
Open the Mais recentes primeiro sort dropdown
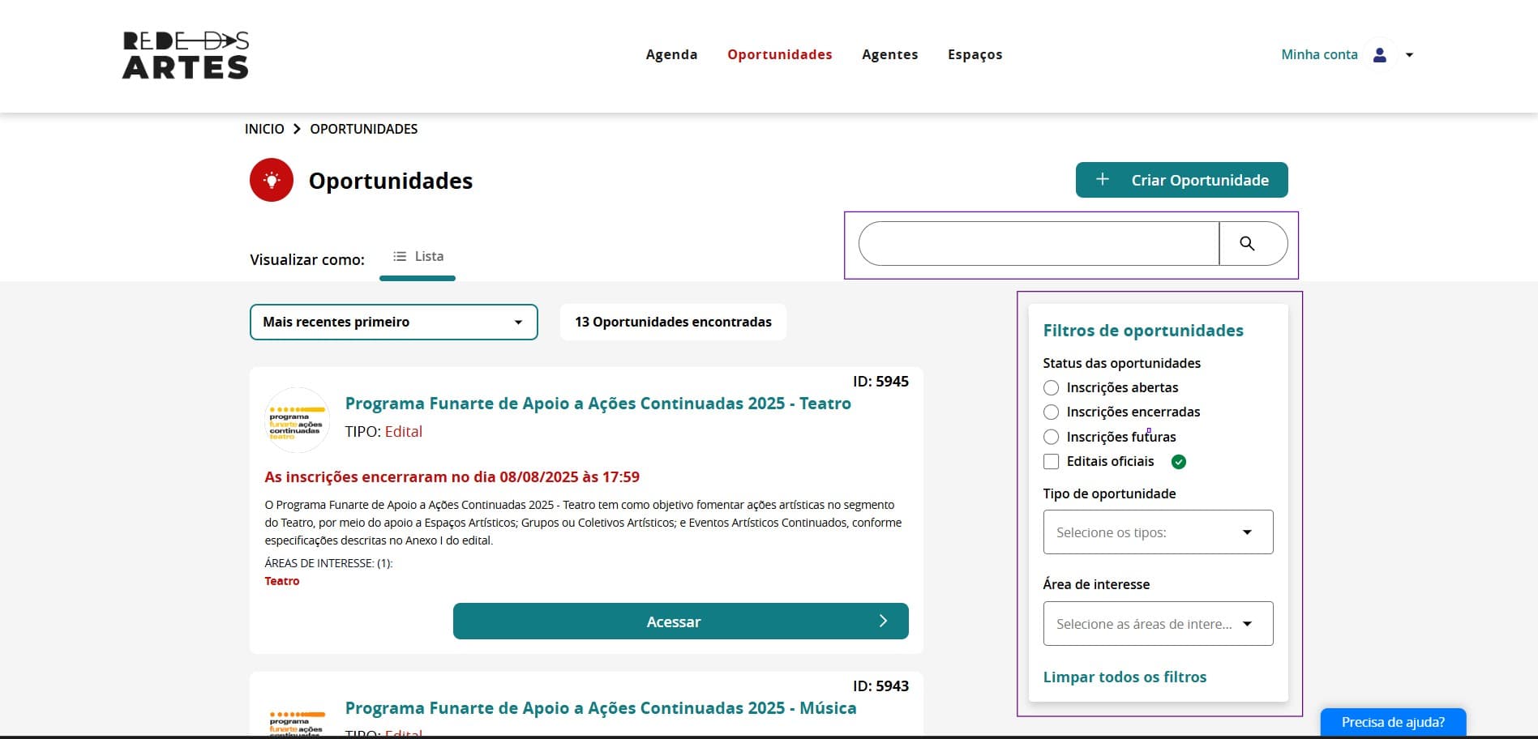coord(393,322)
